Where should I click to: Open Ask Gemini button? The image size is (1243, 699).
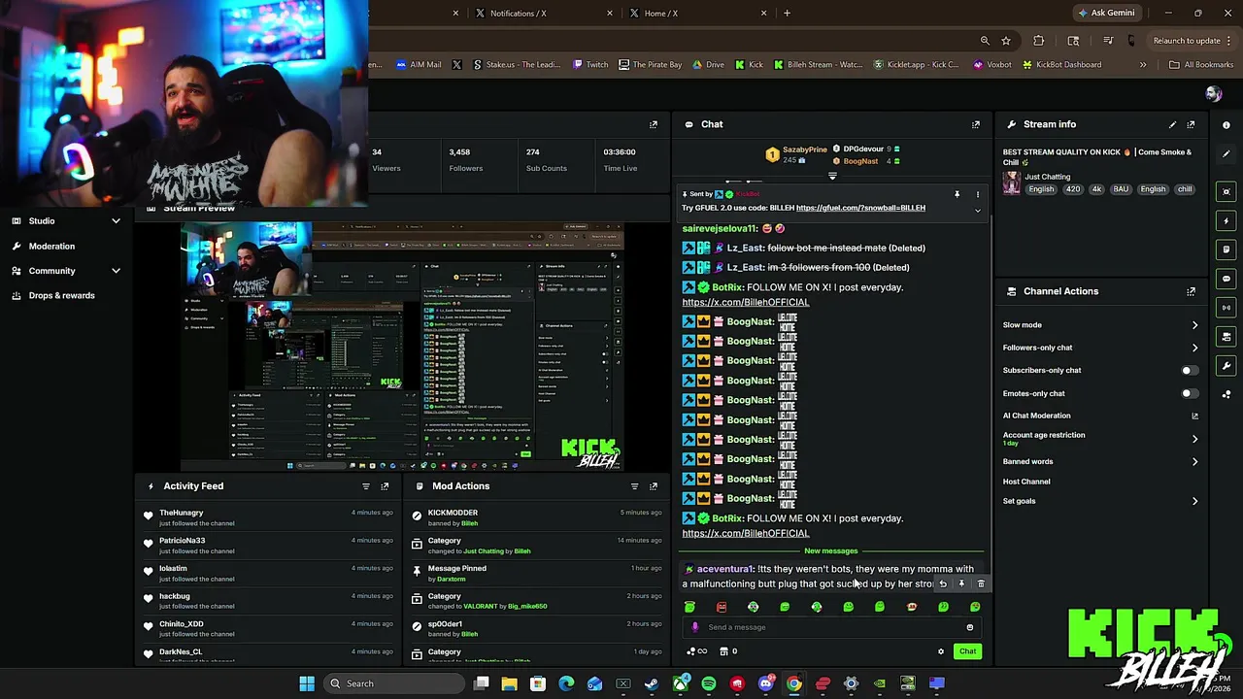click(1105, 13)
